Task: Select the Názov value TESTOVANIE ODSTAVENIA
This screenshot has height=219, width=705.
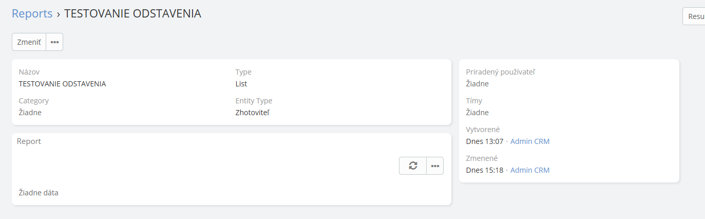Action: (x=63, y=84)
